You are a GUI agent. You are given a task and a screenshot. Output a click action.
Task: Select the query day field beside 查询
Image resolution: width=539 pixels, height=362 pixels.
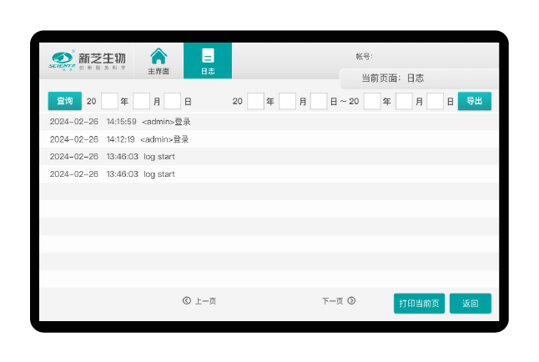172,102
